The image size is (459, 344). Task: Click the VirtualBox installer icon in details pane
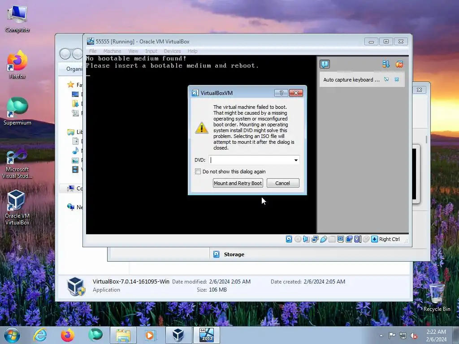click(x=76, y=286)
